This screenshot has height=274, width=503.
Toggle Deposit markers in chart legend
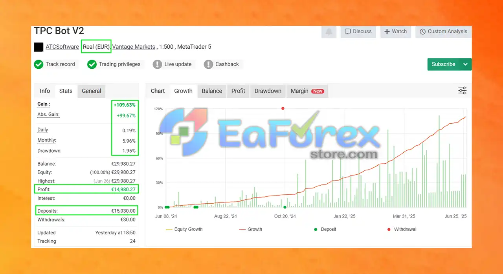pyautogui.click(x=325, y=229)
